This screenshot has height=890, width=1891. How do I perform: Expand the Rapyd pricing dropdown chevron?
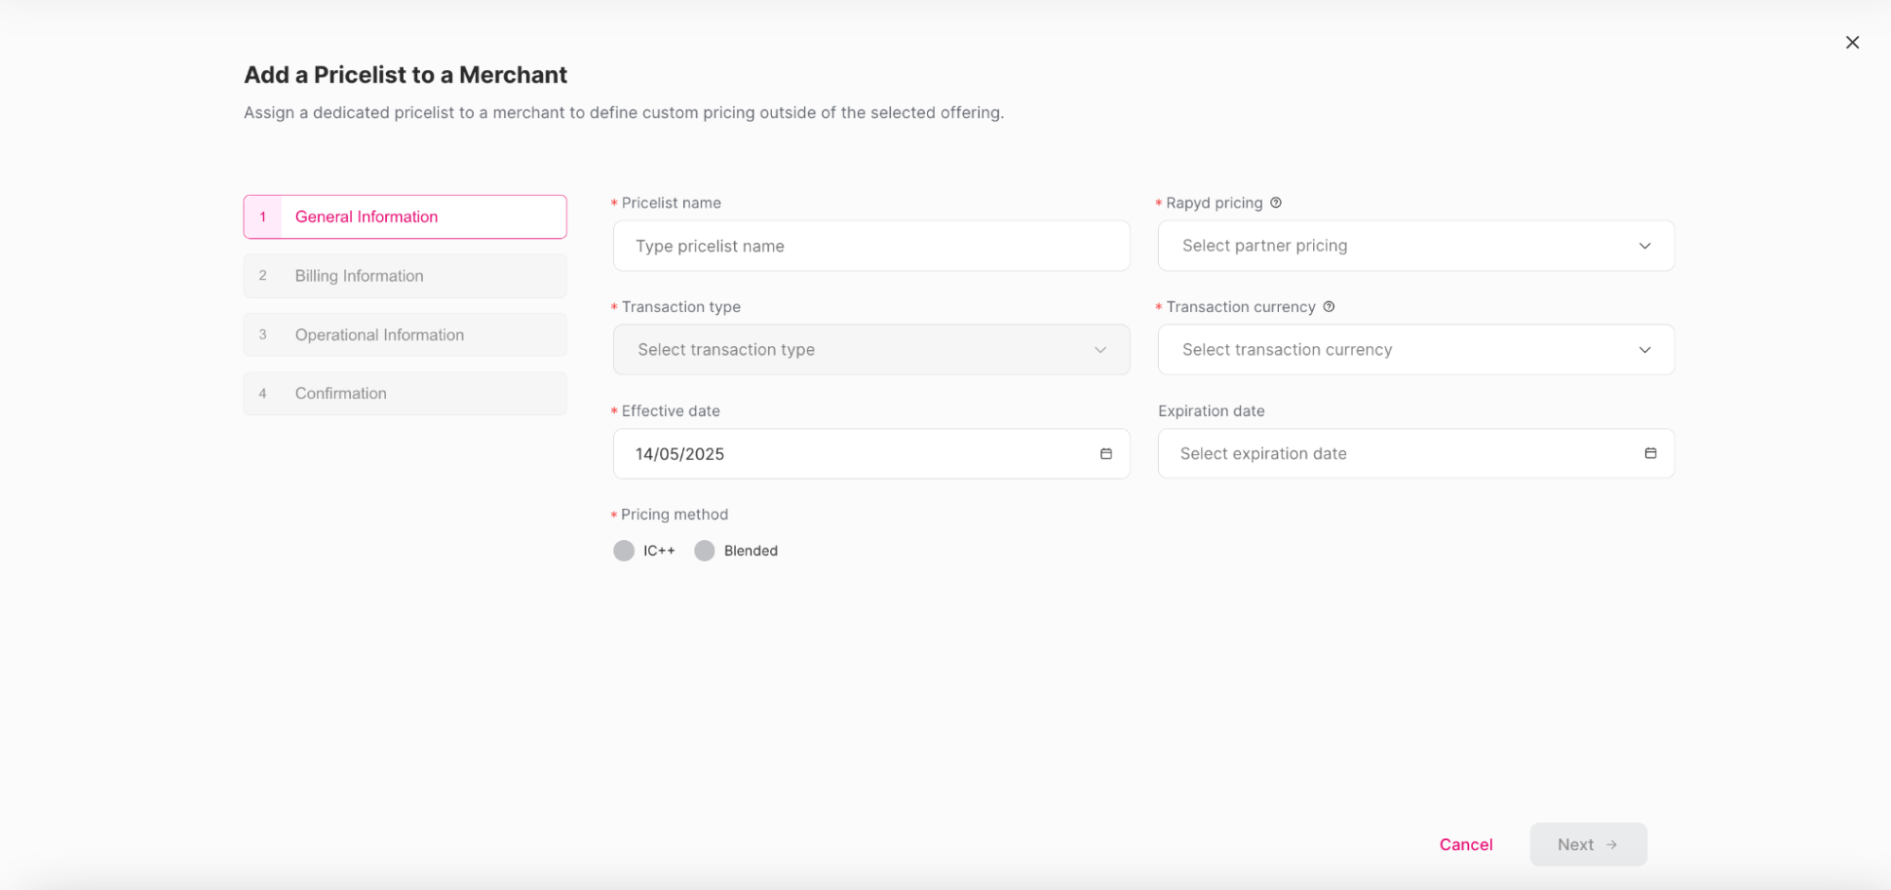1645,246
